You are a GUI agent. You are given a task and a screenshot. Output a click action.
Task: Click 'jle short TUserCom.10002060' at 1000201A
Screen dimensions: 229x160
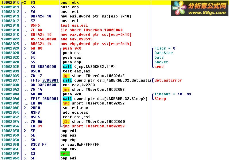91,30
